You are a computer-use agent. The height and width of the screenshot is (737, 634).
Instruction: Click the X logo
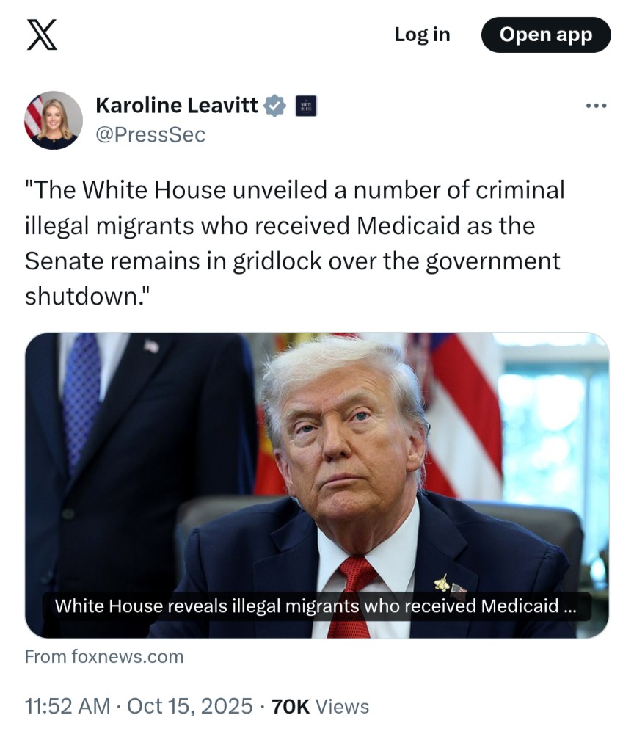42,35
